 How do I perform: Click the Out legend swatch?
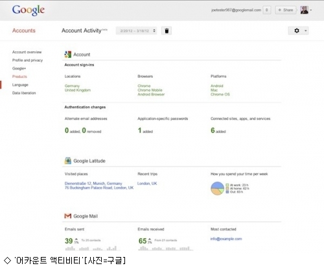227,192
